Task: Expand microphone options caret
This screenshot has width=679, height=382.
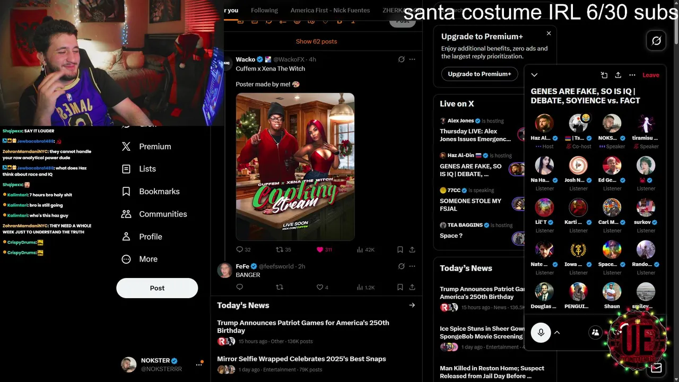Action: (558, 333)
